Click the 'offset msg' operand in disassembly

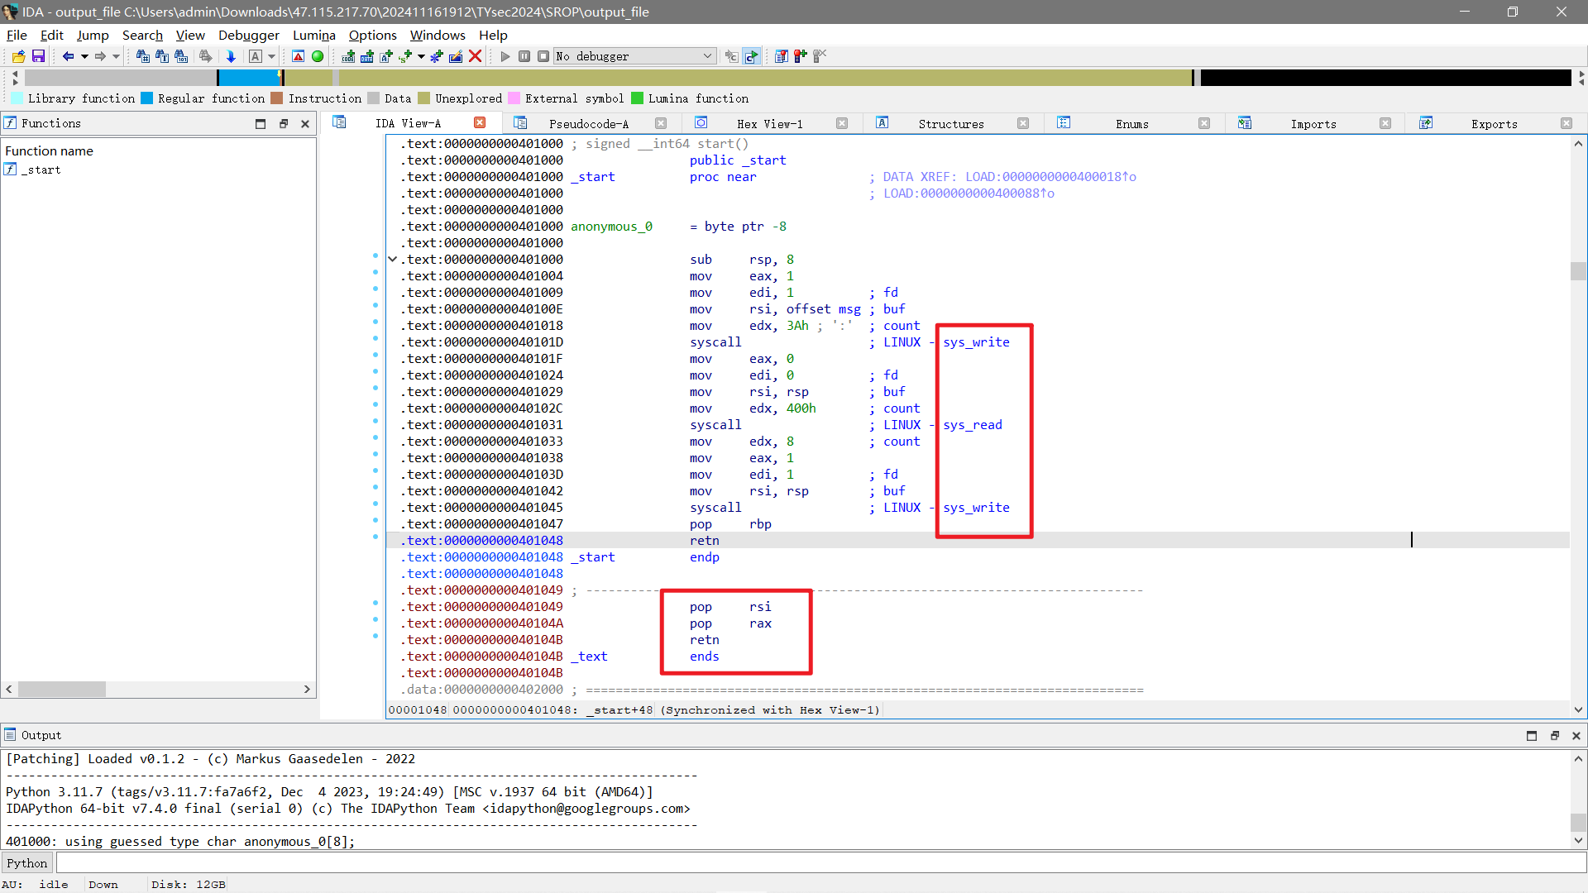(x=823, y=309)
